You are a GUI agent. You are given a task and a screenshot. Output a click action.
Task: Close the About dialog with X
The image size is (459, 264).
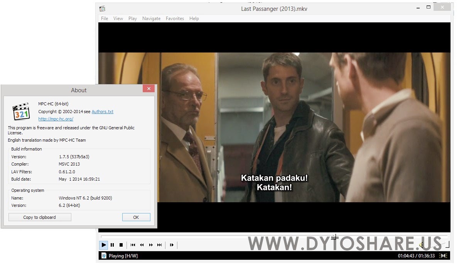(x=149, y=88)
